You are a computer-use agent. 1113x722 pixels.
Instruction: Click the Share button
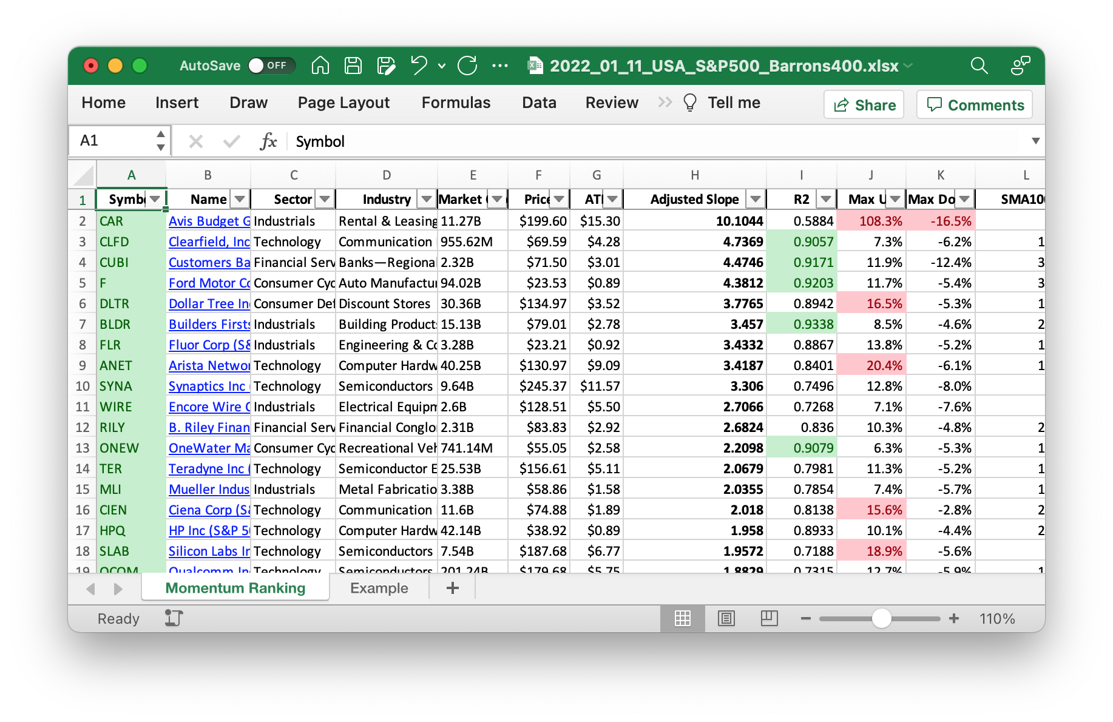pos(864,105)
